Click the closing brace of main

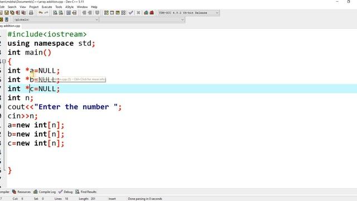(9, 170)
